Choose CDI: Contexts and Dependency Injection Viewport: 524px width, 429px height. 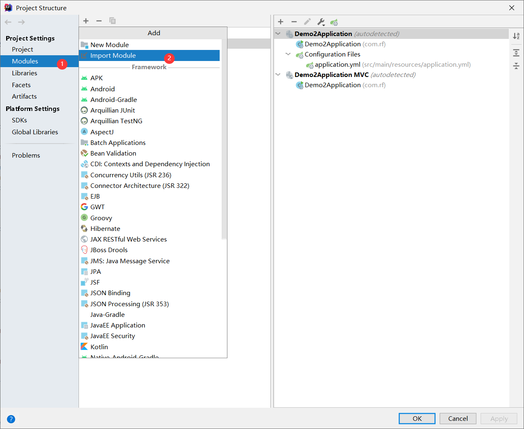150,164
